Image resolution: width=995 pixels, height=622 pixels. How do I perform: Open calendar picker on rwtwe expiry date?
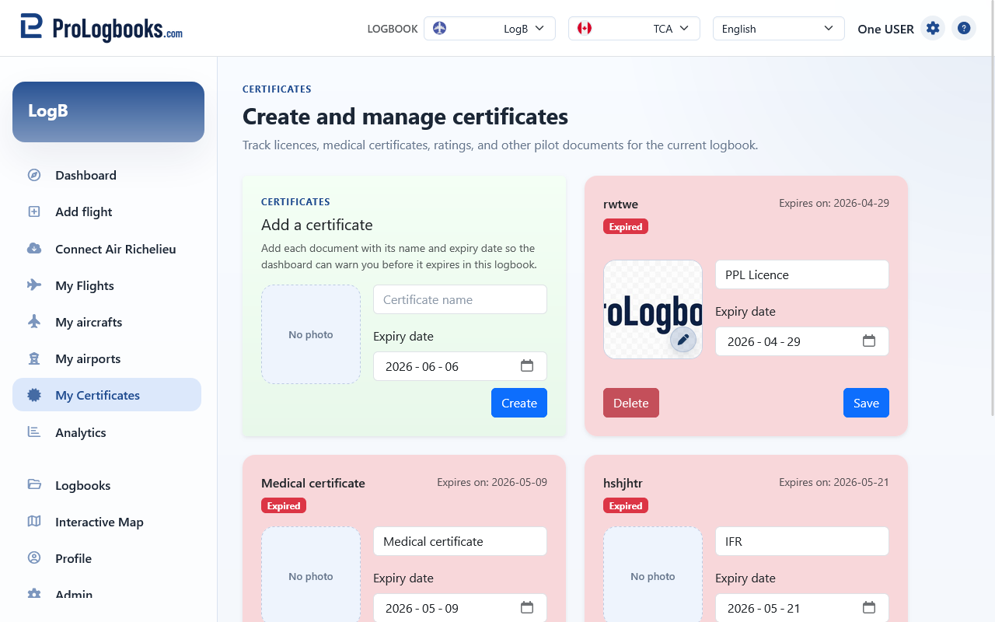[x=869, y=341]
